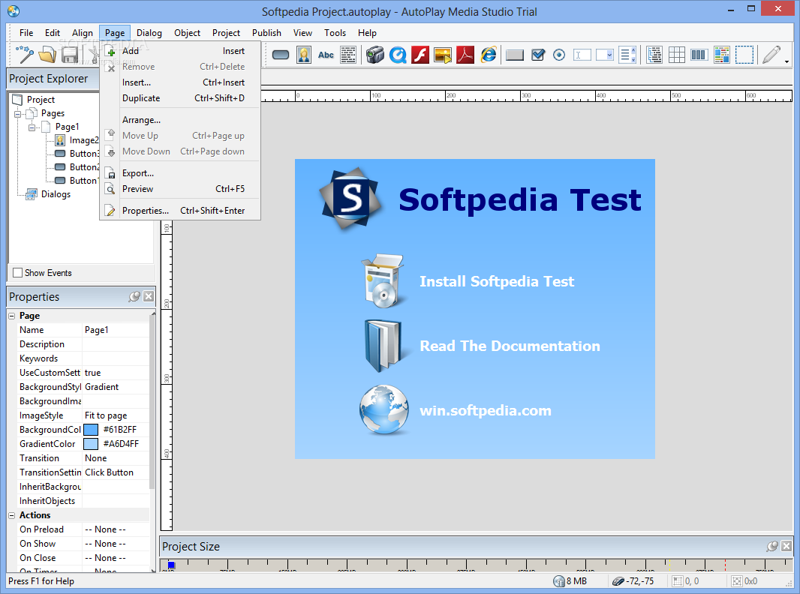800x594 pixels.
Task: Insert a ListBox object from toolbar
Action: [x=627, y=55]
